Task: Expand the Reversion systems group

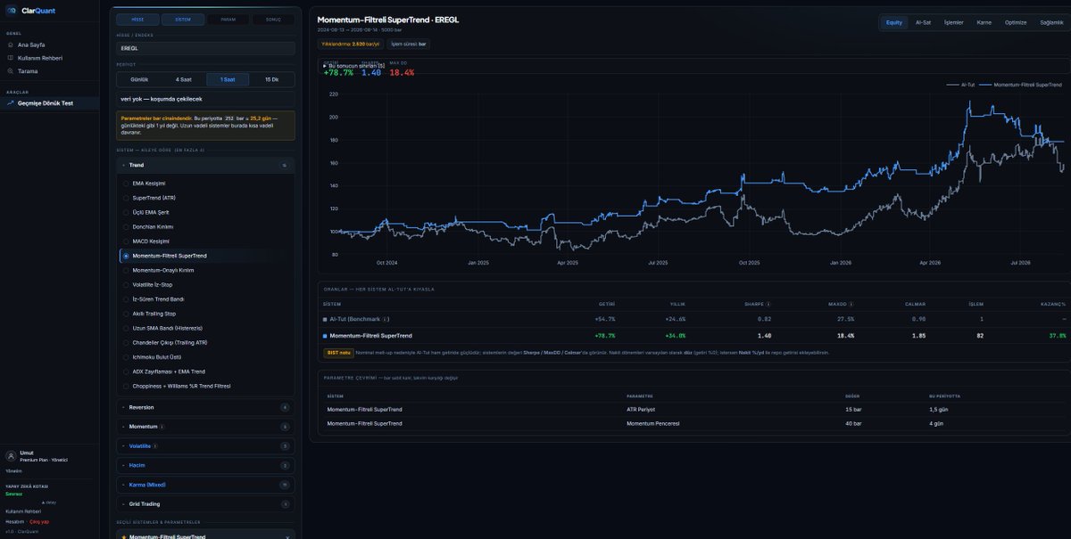Action: pos(205,407)
